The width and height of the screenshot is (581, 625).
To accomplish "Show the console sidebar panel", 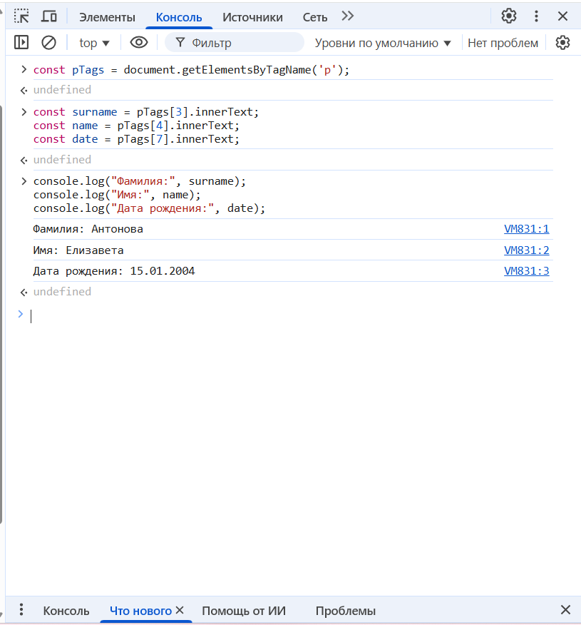I will click(x=21, y=43).
